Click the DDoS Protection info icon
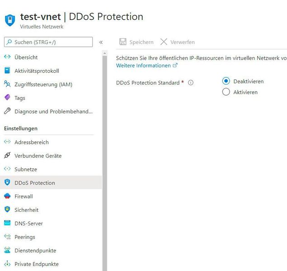This screenshot has width=287, height=271. pos(191,83)
